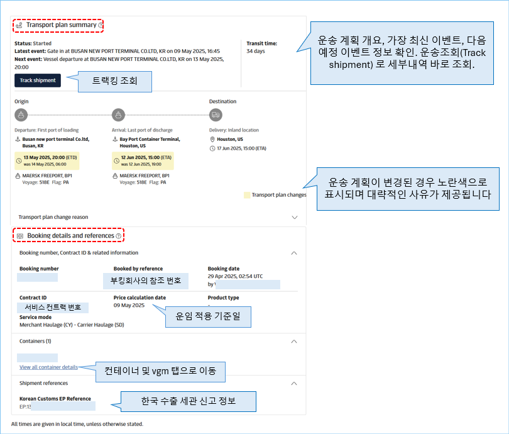Click 'Bay Port Container Terminal, Houston, US' text
The height and width of the screenshot is (434, 509).
tap(150, 142)
